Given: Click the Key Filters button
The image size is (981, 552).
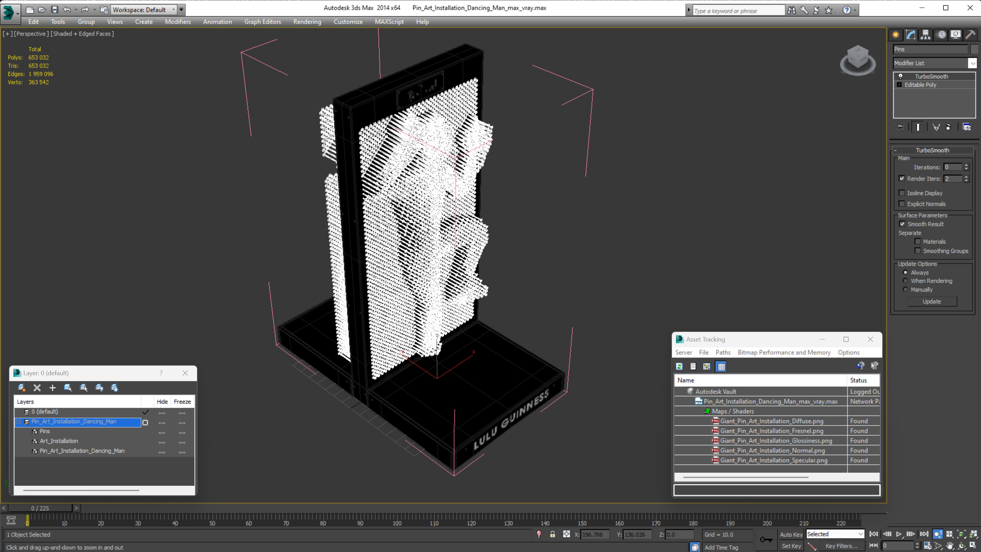Looking at the screenshot, I should point(842,546).
